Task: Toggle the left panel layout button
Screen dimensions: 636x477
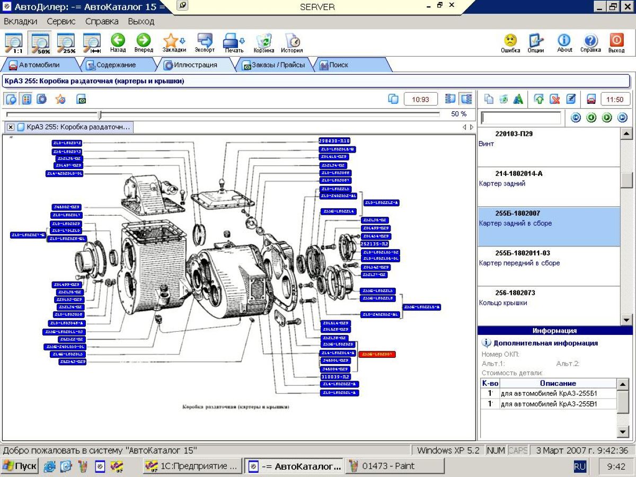Action: coord(451,99)
